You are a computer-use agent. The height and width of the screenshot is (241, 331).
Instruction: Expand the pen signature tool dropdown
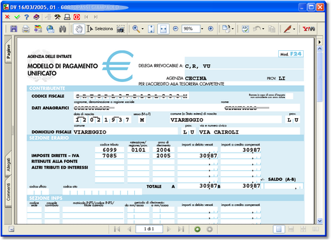click(294, 29)
